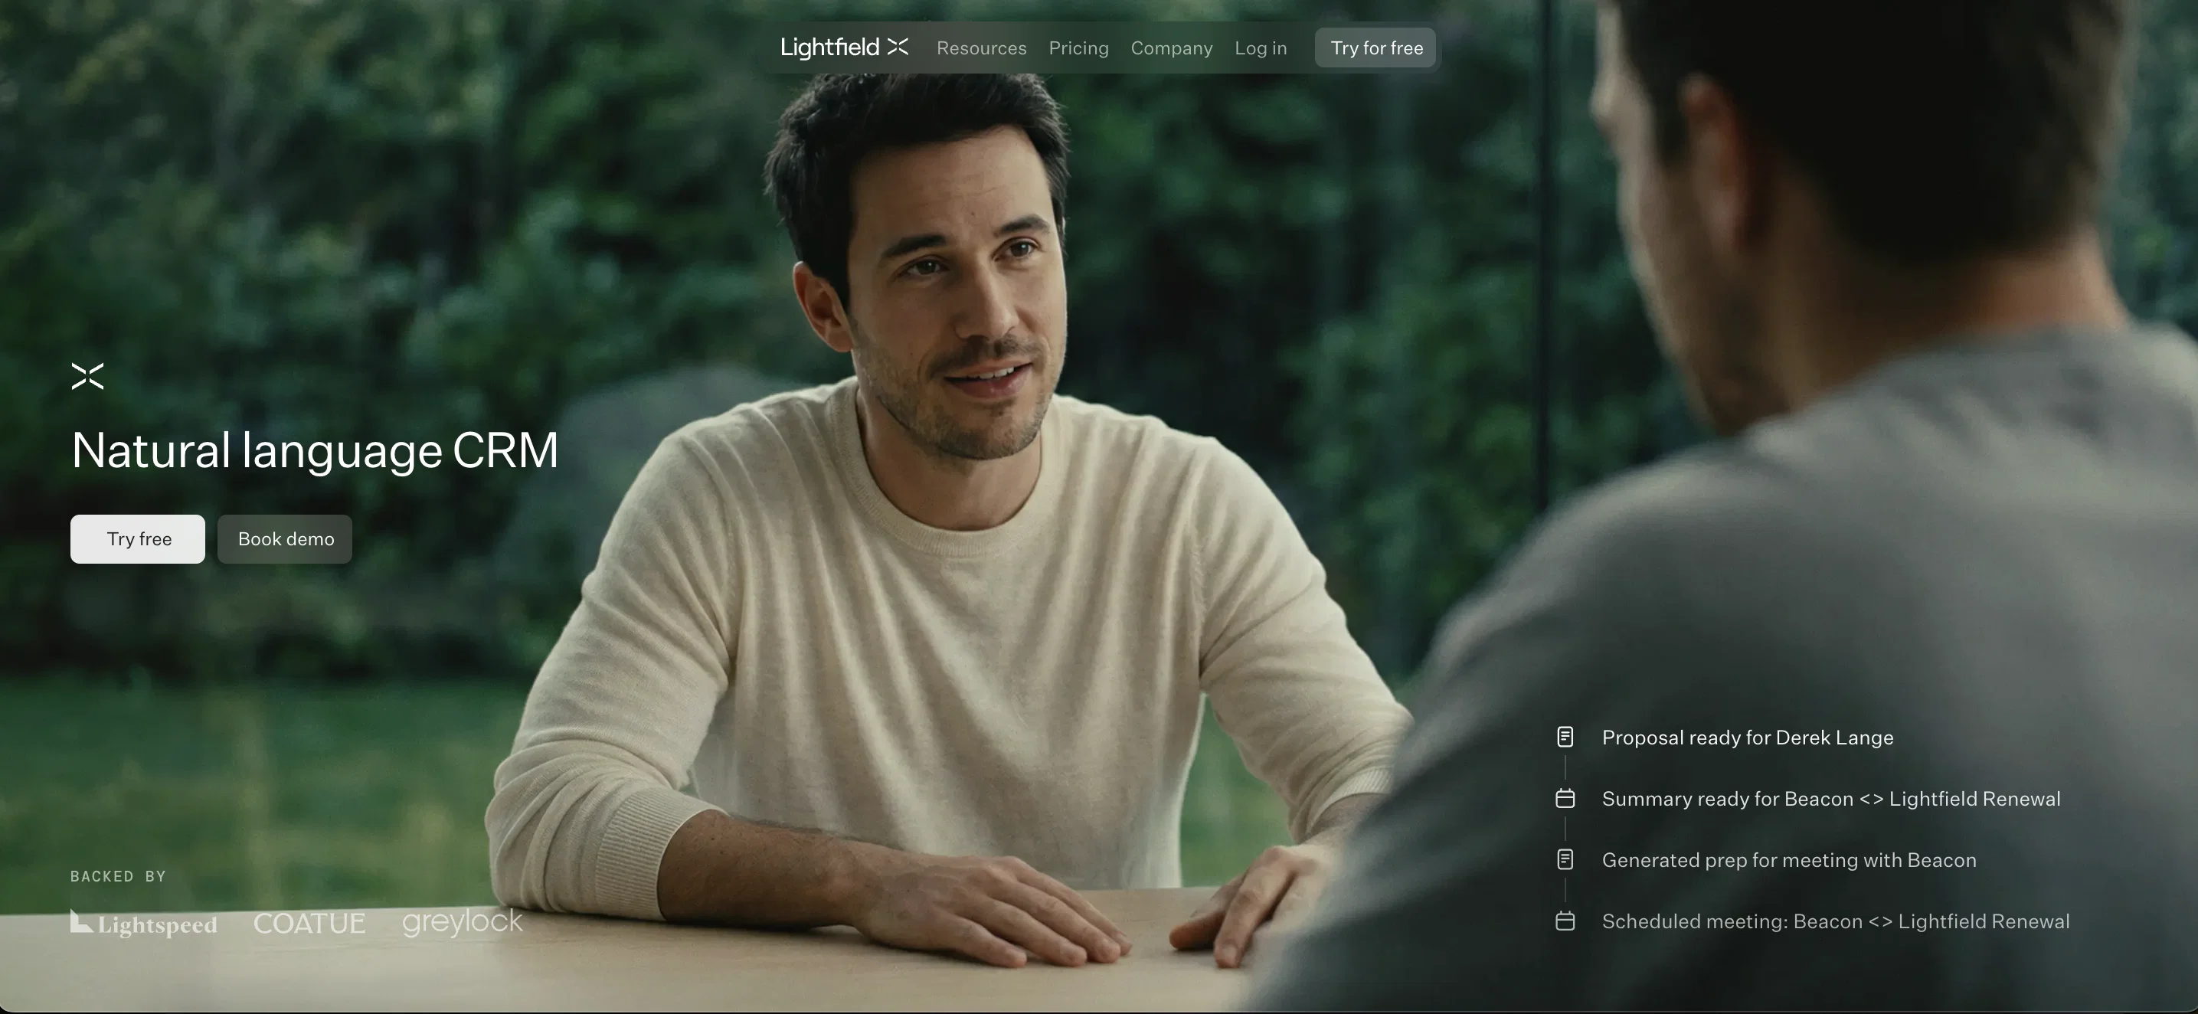Click the Try for free button
The image size is (2198, 1014).
pos(1375,47)
